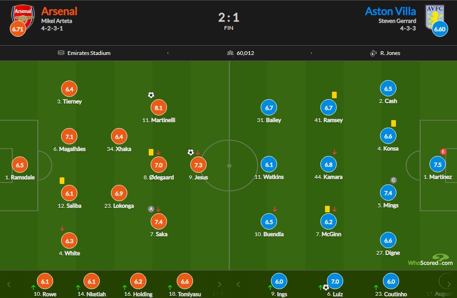Screen dimensions: 457x298
Task: Show next Aston Villa substitutes arrow
Action: pos(447,281)
